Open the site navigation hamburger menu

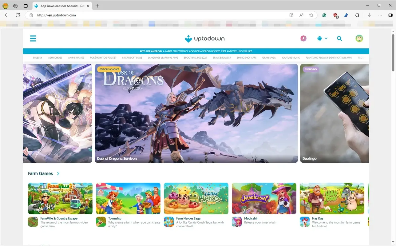click(x=33, y=38)
